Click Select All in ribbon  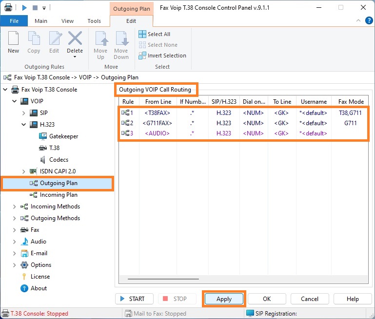[155, 34]
